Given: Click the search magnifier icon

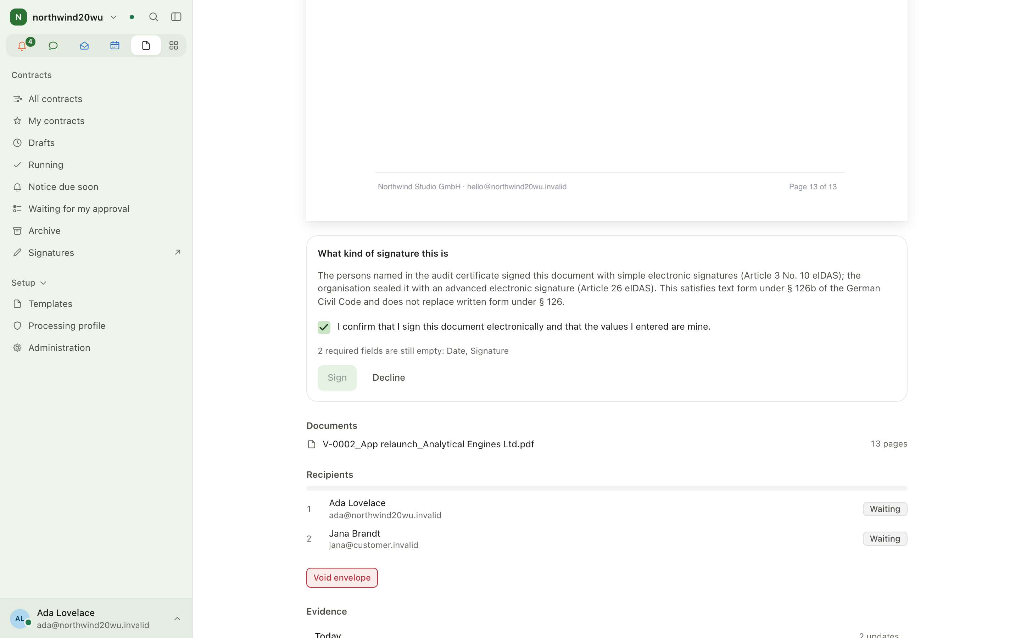Looking at the screenshot, I should (154, 17).
